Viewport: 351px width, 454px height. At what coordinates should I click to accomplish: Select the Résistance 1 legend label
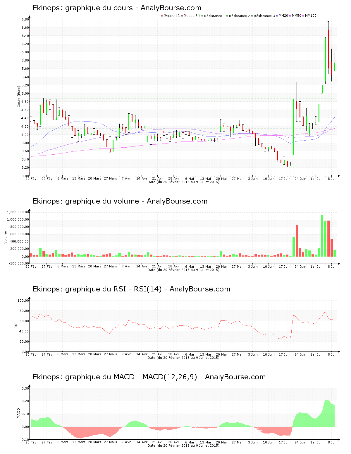215,16
